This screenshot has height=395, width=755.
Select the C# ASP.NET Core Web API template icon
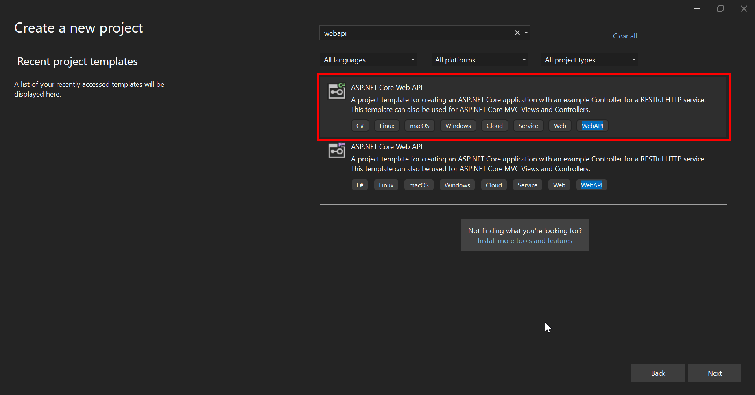pos(336,91)
